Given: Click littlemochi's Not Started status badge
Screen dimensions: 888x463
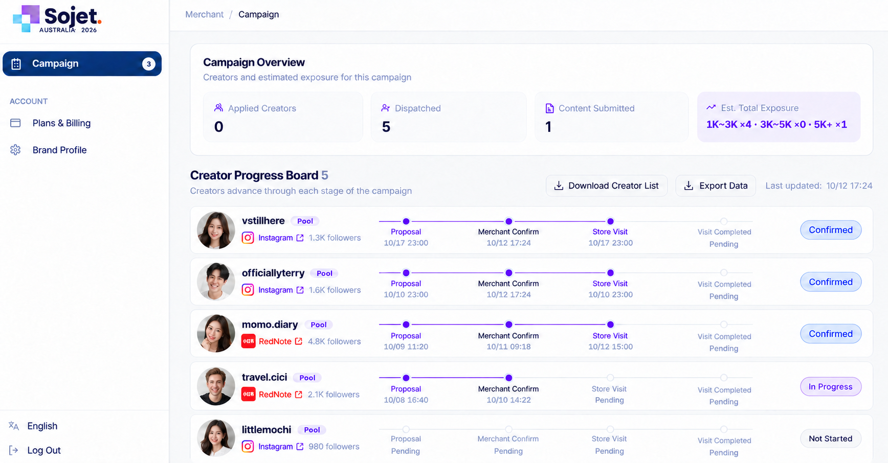Looking at the screenshot, I should click(831, 438).
